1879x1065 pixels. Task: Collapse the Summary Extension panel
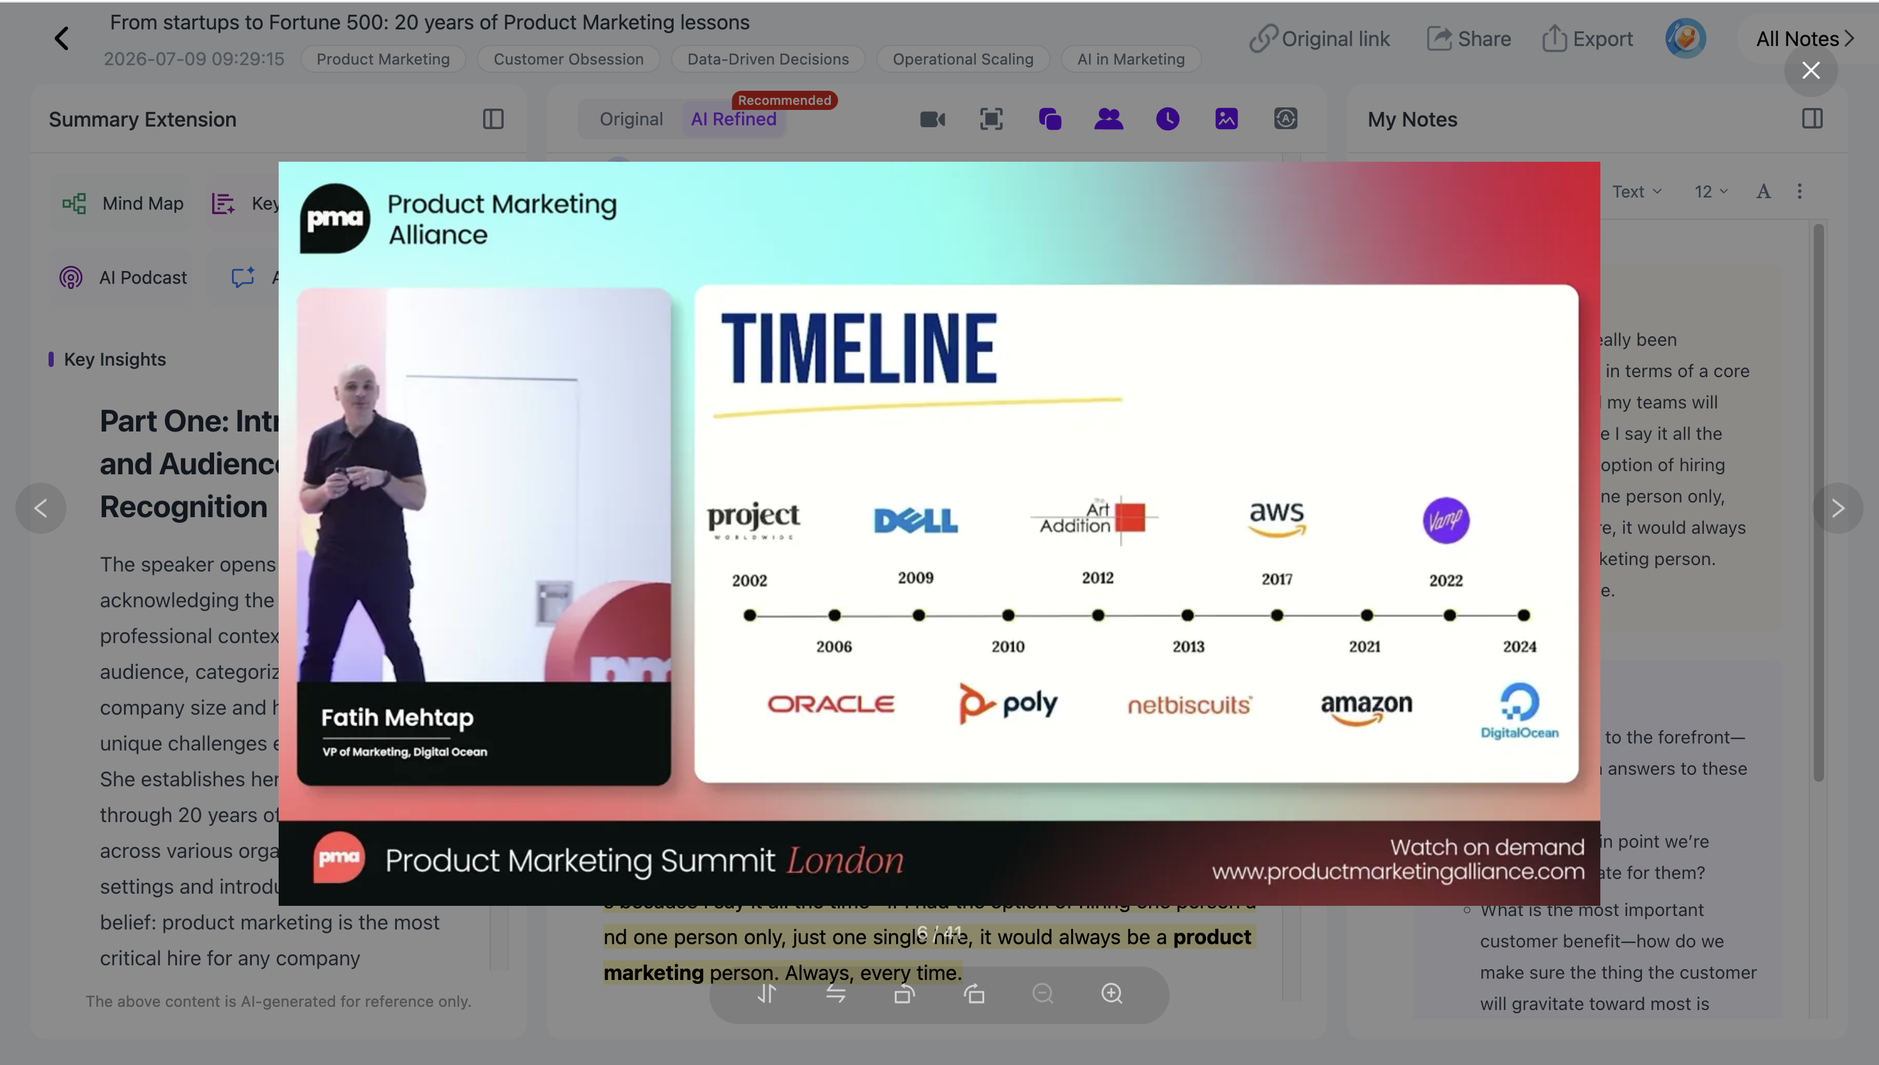pyautogui.click(x=493, y=120)
